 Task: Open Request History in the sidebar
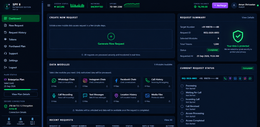click(x=21, y=32)
